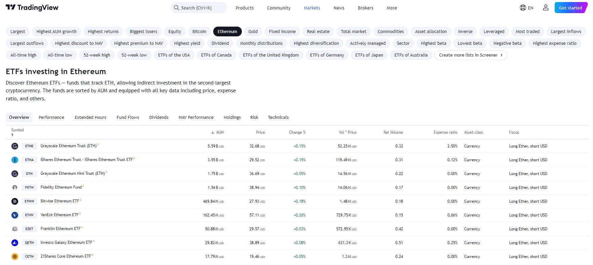Open the Community menu
This screenshot has width=593, height=265.
point(279,8)
